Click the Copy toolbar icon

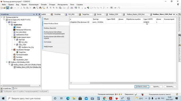coord(24,8)
